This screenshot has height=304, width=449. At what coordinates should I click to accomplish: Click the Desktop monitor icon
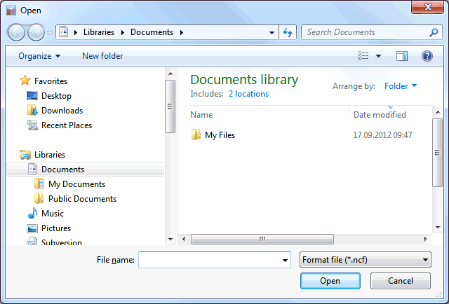coord(32,96)
